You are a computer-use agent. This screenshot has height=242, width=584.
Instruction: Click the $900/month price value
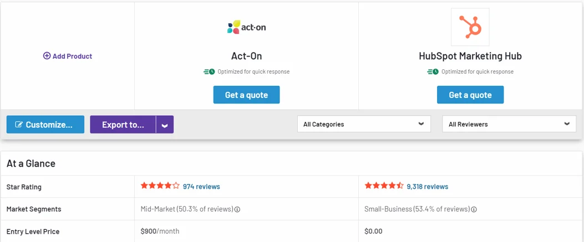point(160,231)
